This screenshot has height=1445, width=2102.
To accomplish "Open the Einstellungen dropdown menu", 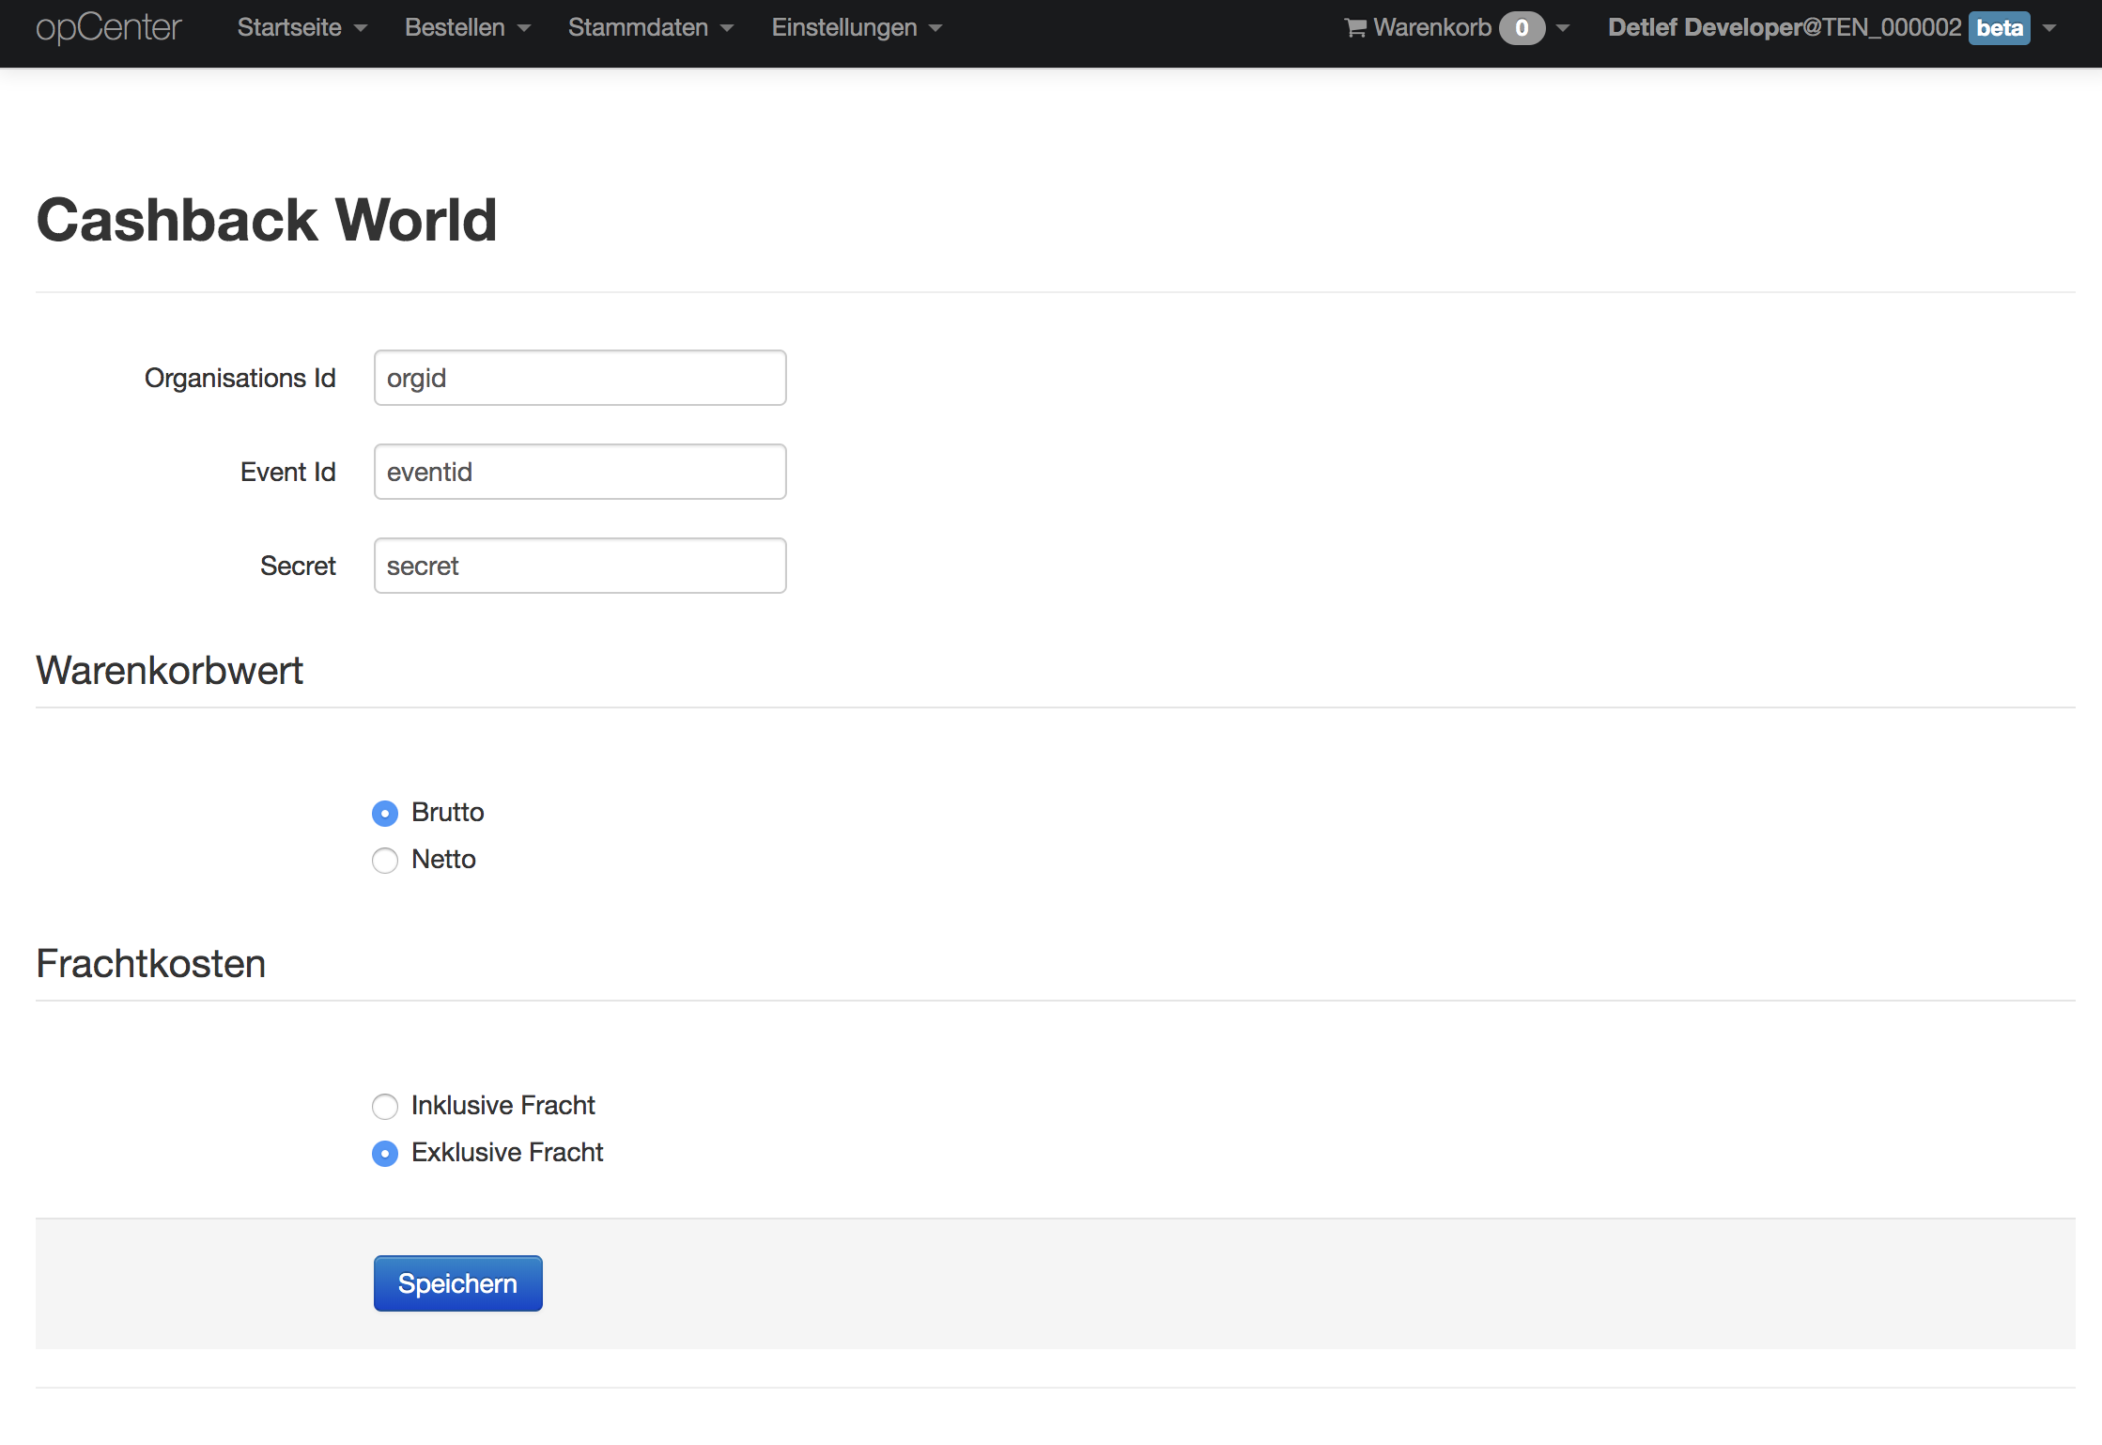I will click(844, 27).
